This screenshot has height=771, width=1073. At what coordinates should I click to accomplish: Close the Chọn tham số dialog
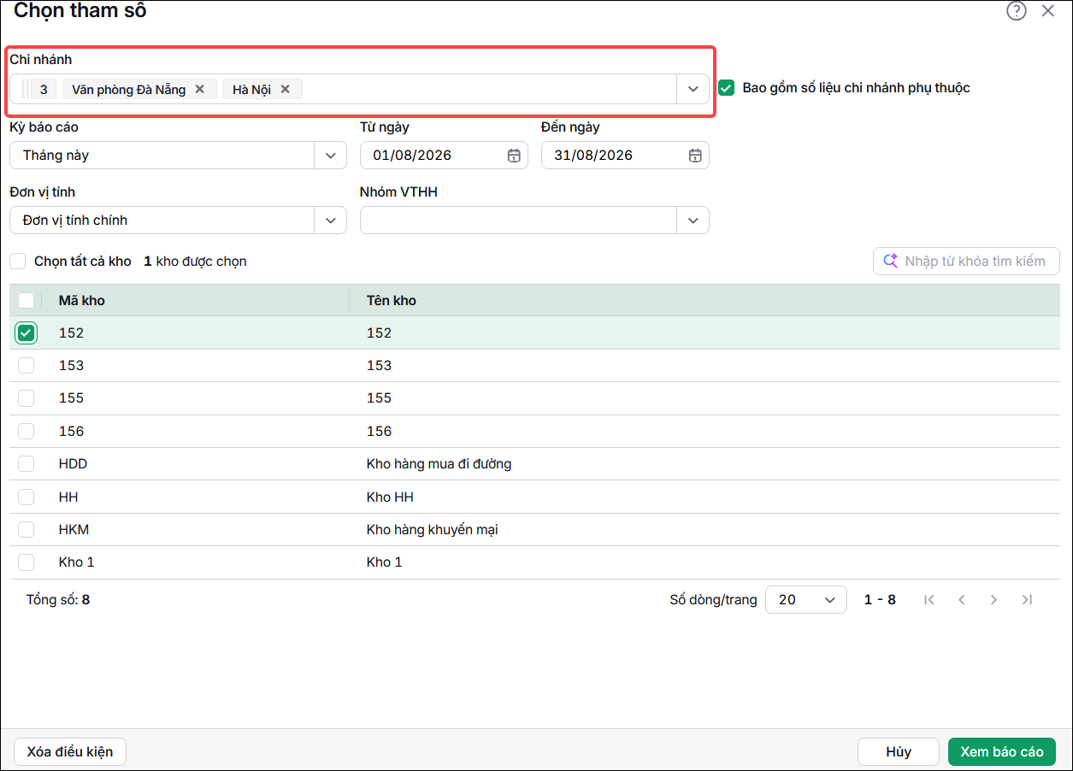pyautogui.click(x=1047, y=11)
